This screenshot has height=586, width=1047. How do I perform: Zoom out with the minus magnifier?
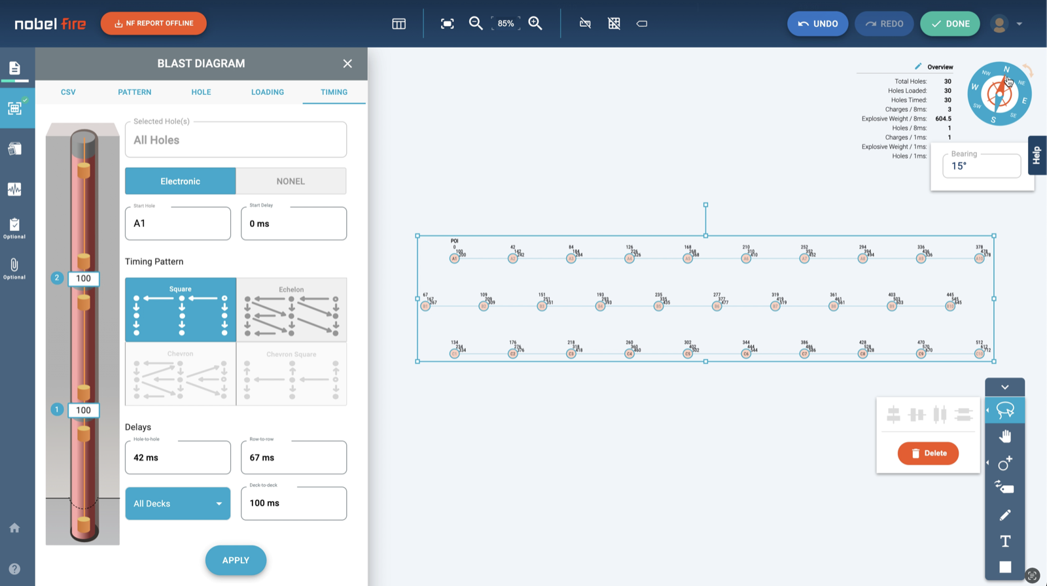click(476, 24)
